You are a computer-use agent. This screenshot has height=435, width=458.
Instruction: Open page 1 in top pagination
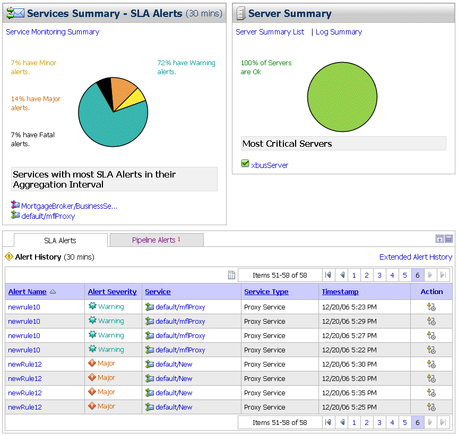pos(354,275)
